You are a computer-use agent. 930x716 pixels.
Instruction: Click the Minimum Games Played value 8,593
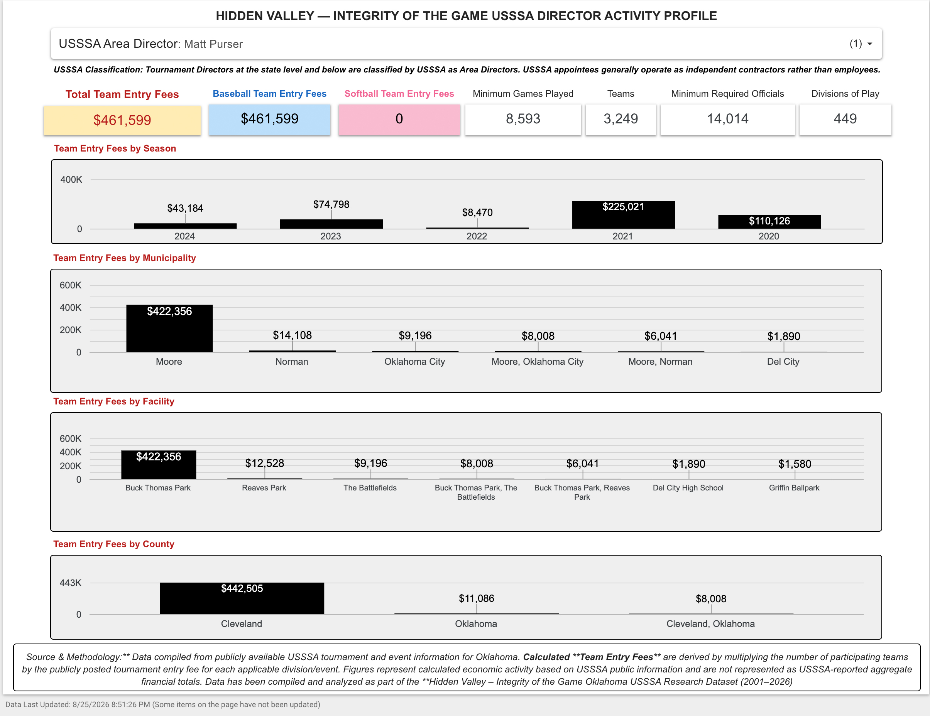pos(523,119)
